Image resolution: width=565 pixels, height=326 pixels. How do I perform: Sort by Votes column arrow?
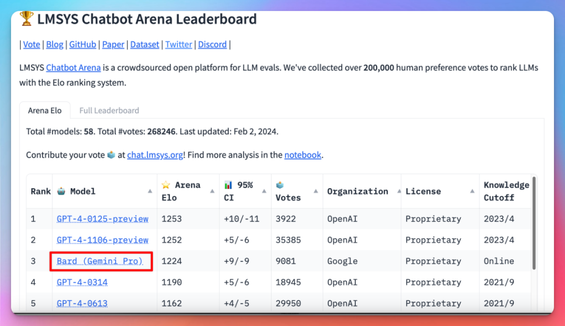point(316,191)
